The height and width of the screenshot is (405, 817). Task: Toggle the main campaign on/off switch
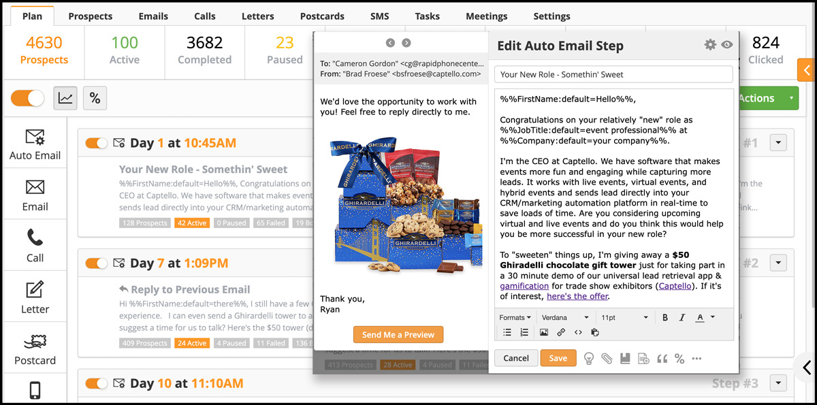tap(28, 99)
